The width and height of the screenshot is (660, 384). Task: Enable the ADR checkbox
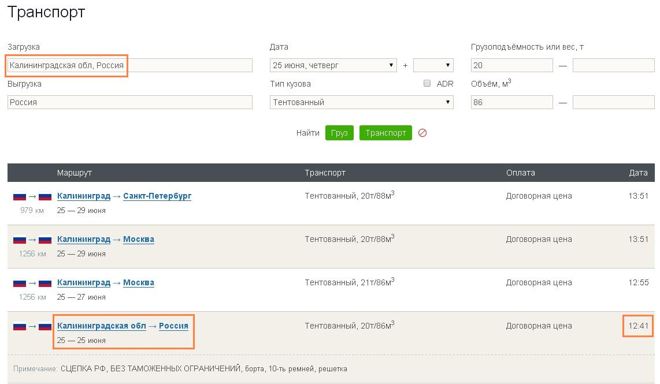tap(427, 83)
